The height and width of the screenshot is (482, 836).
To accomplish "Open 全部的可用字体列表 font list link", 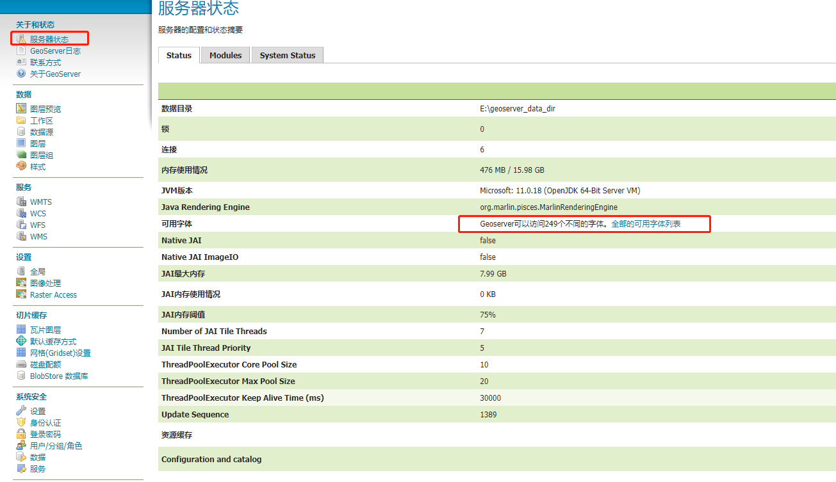I will 646,224.
